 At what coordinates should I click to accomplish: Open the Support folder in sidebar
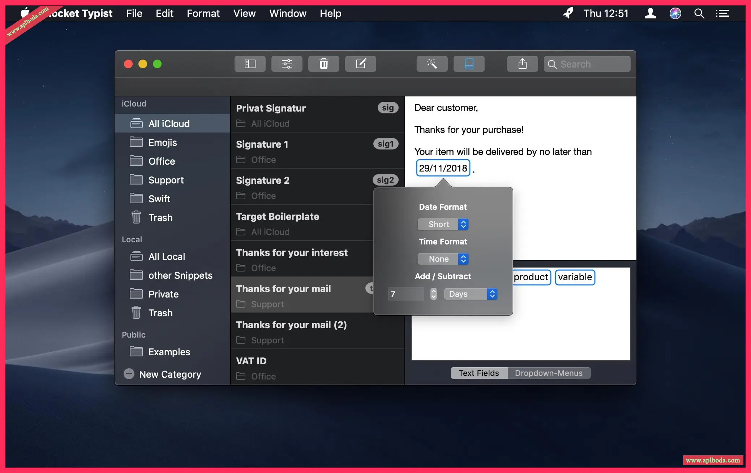[x=172, y=180]
